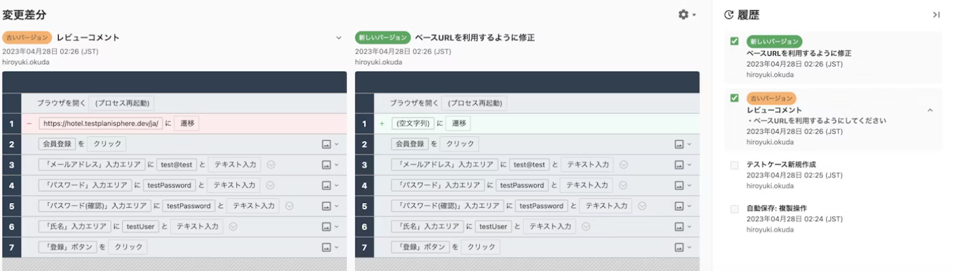Click circle option icon on old step 3

click(x=271, y=164)
